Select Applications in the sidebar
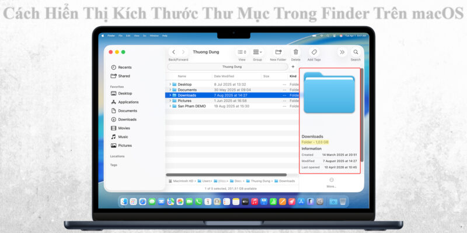The image size is (467, 233). (x=125, y=102)
